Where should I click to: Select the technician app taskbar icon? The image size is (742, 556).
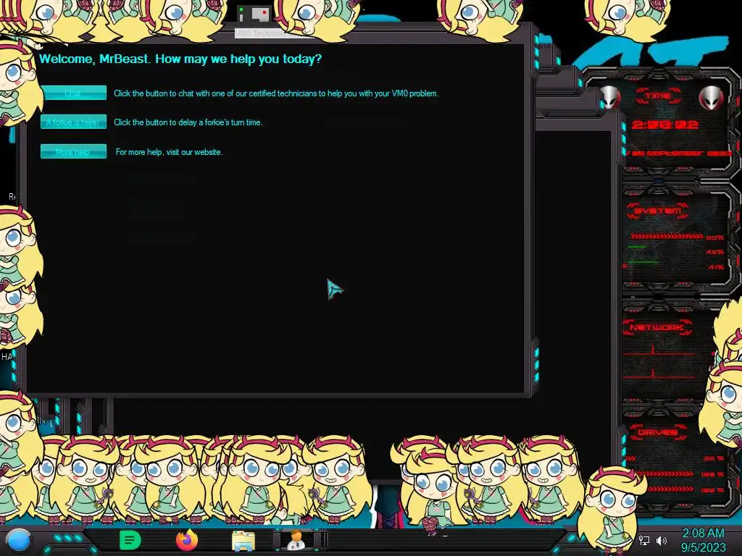point(296,540)
